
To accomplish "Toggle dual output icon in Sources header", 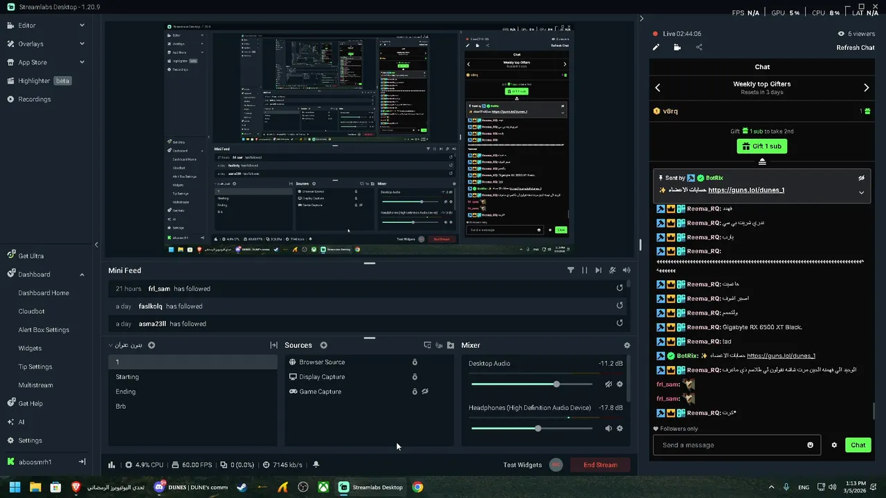I will [x=427, y=345].
